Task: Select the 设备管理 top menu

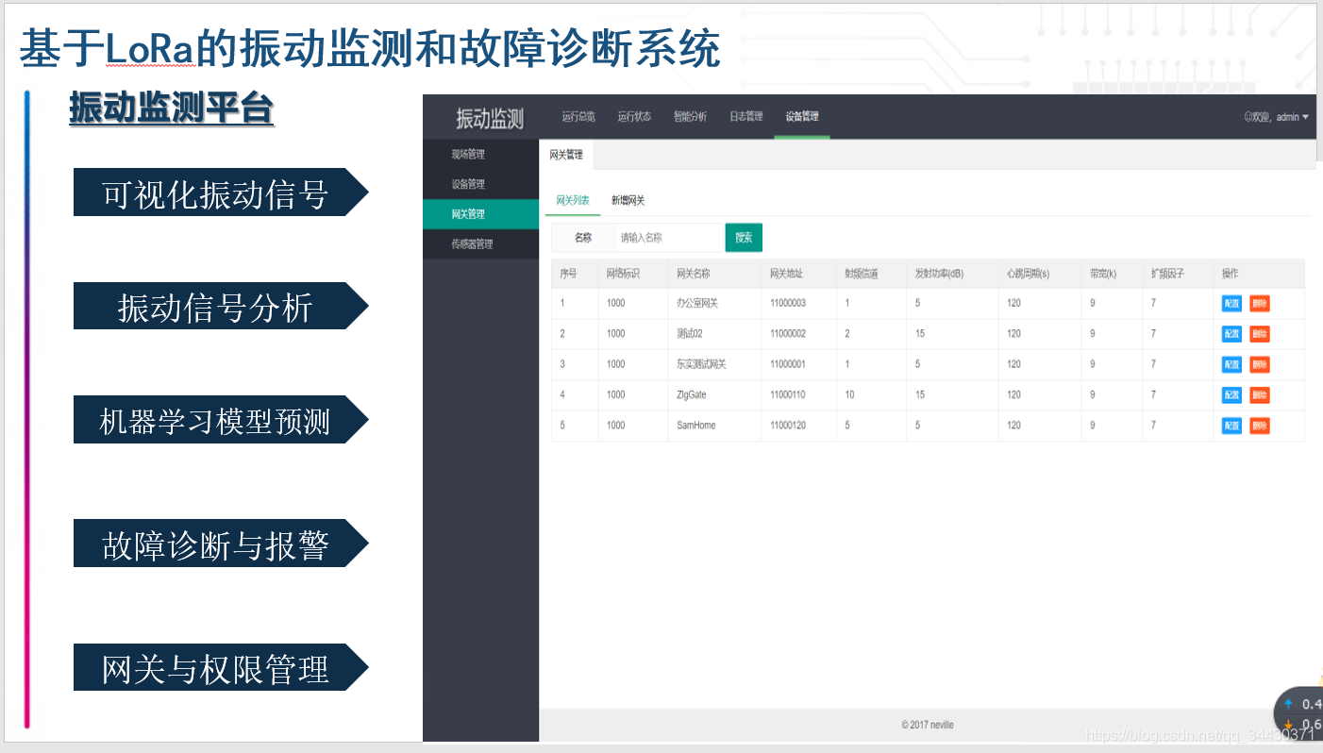Action: (802, 117)
